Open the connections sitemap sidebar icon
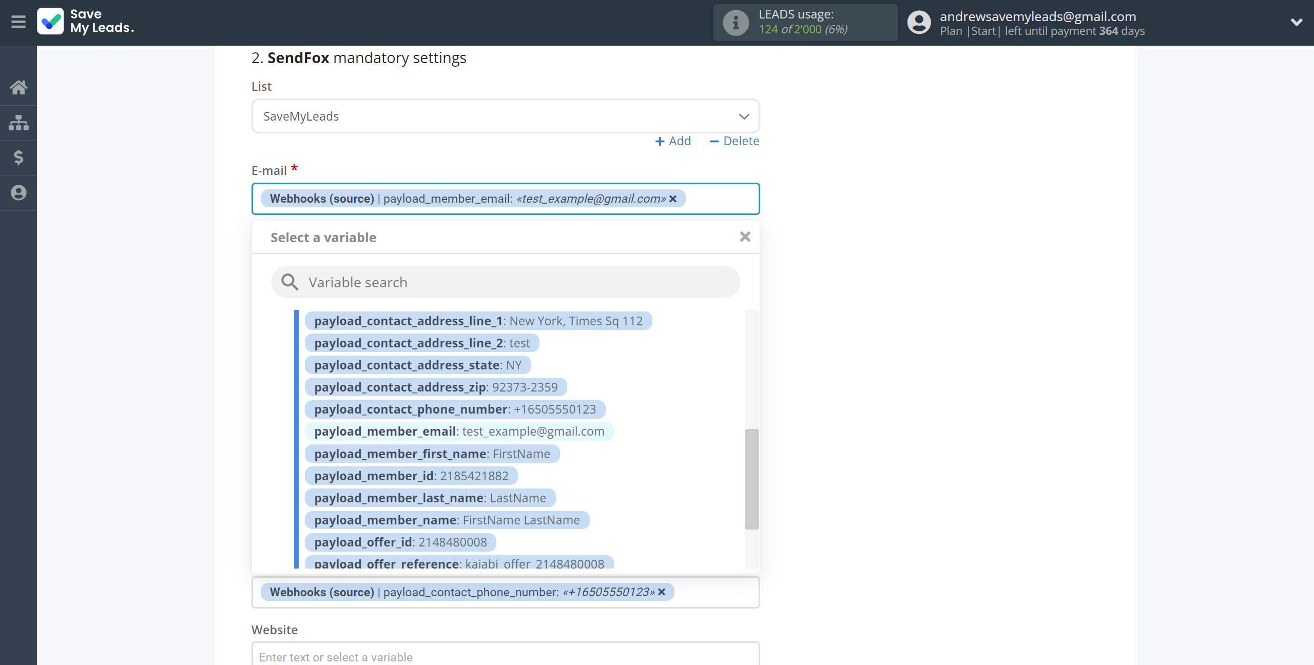This screenshot has width=1314, height=665. pos(18,123)
